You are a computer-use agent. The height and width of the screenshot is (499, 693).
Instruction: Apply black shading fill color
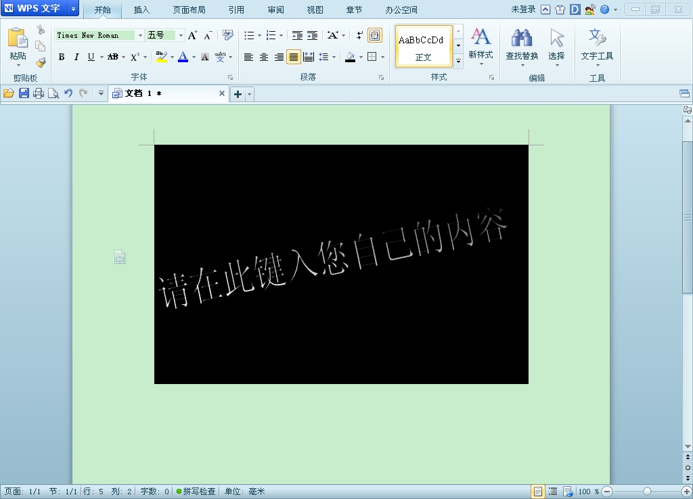point(351,57)
